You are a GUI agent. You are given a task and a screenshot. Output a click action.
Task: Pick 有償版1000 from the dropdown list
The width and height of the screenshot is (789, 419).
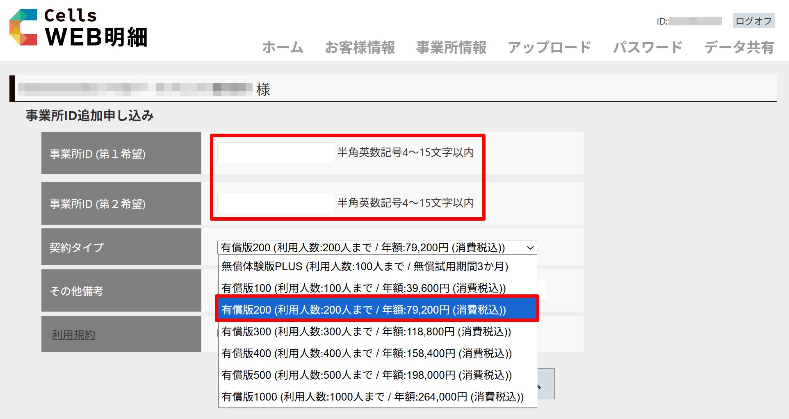coord(372,397)
